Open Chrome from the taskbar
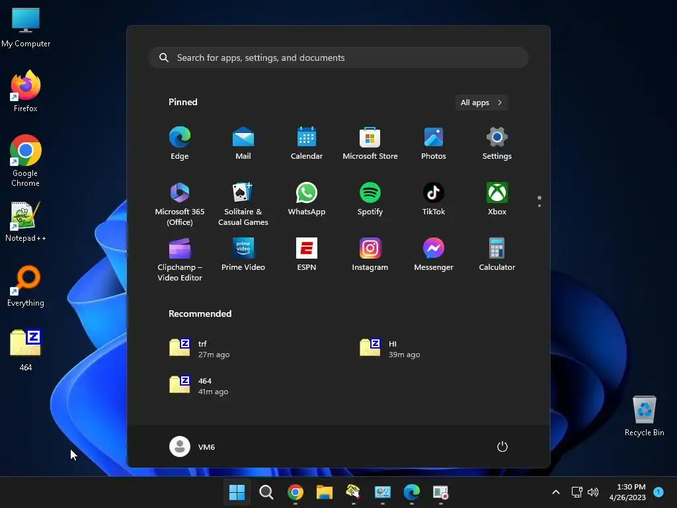677x508 pixels. 296,492
